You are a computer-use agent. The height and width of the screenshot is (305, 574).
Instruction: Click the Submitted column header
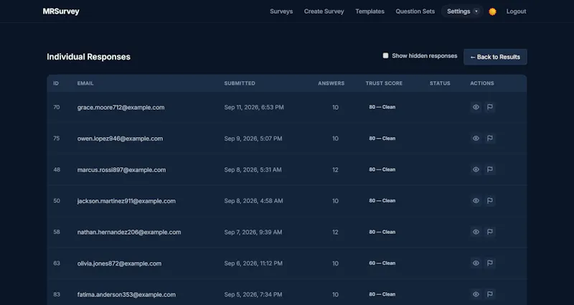point(240,83)
